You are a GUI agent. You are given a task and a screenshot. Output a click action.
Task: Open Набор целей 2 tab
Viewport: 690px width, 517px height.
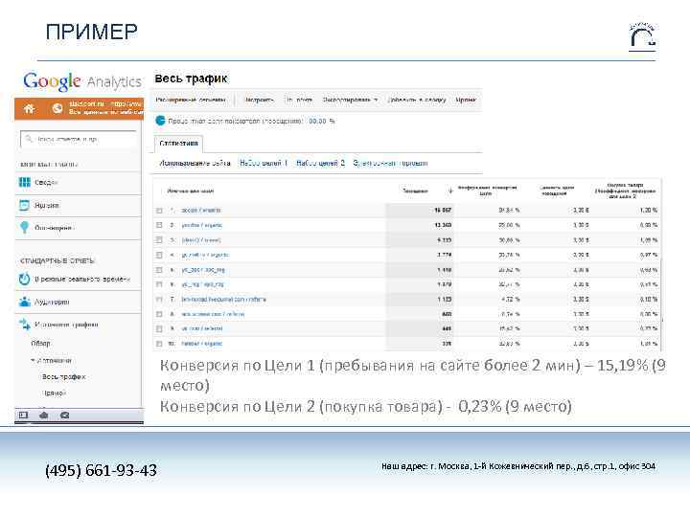tap(320, 163)
